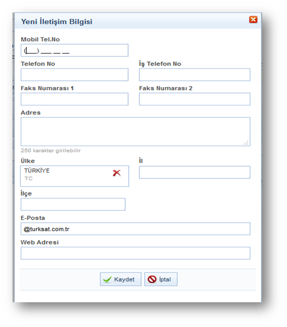287x327 pixels.
Task: Select the İl province field
Action: (x=194, y=172)
